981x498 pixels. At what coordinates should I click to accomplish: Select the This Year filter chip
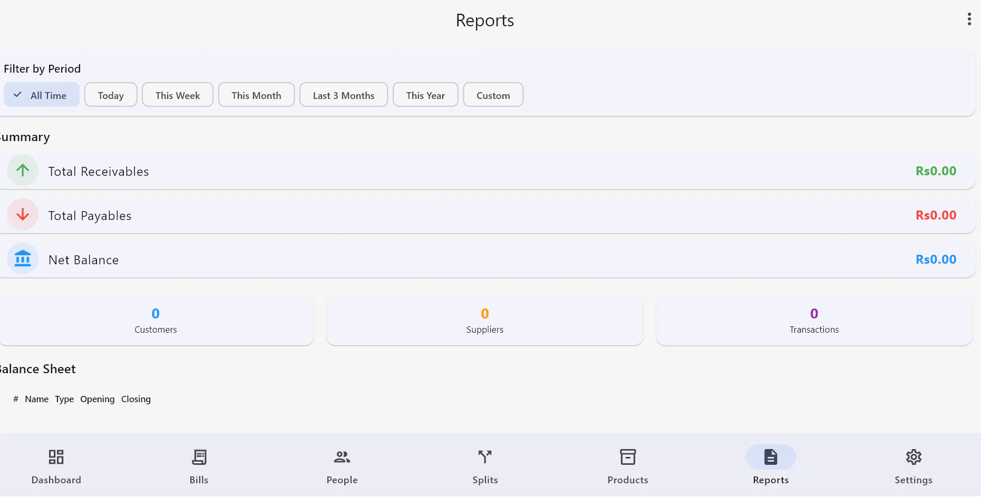pyautogui.click(x=425, y=95)
